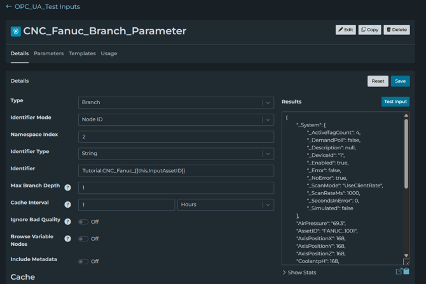Toggle Include Metadata on
The image size is (426, 284).
83,261
